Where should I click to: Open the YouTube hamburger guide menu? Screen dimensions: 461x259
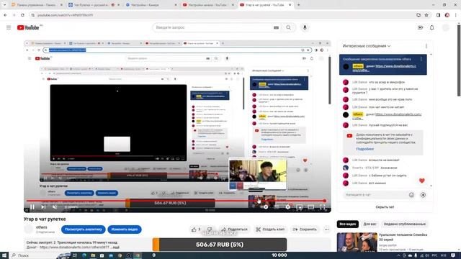tap(9, 27)
